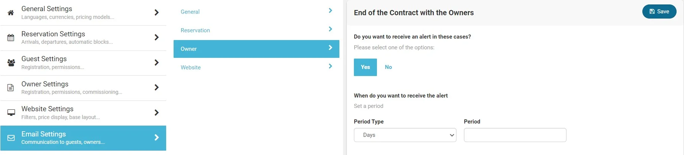Expand the Website submenu chevron
This screenshot has height=155, width=684.
point(330,66)
